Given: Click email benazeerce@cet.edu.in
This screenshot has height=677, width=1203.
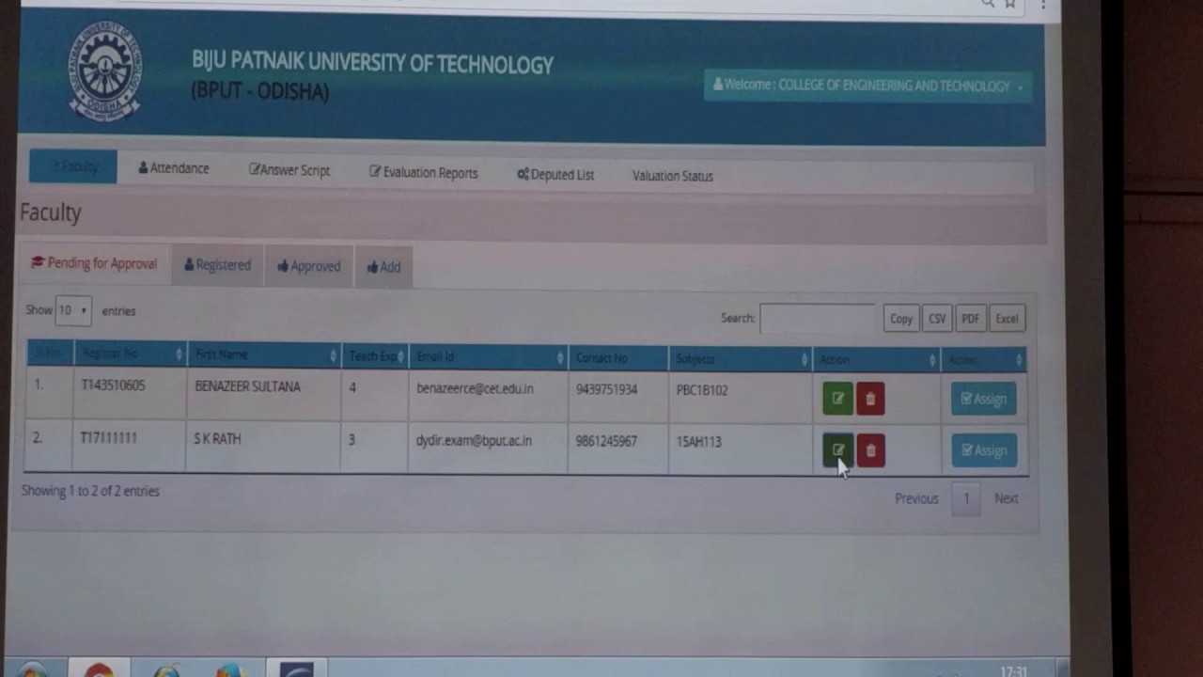Looking at the screenshot, I should pyautogui.click(x=475, y=388).
